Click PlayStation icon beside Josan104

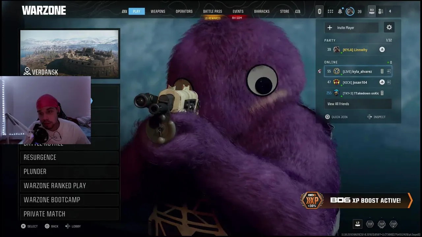382,82
